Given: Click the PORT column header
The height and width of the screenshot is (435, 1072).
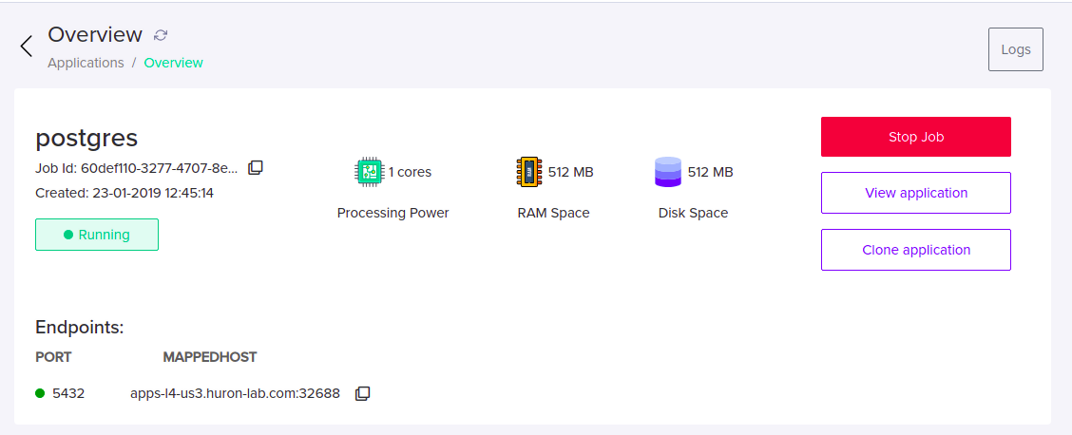Looking at the screenshot, I should tap(53, 357).
